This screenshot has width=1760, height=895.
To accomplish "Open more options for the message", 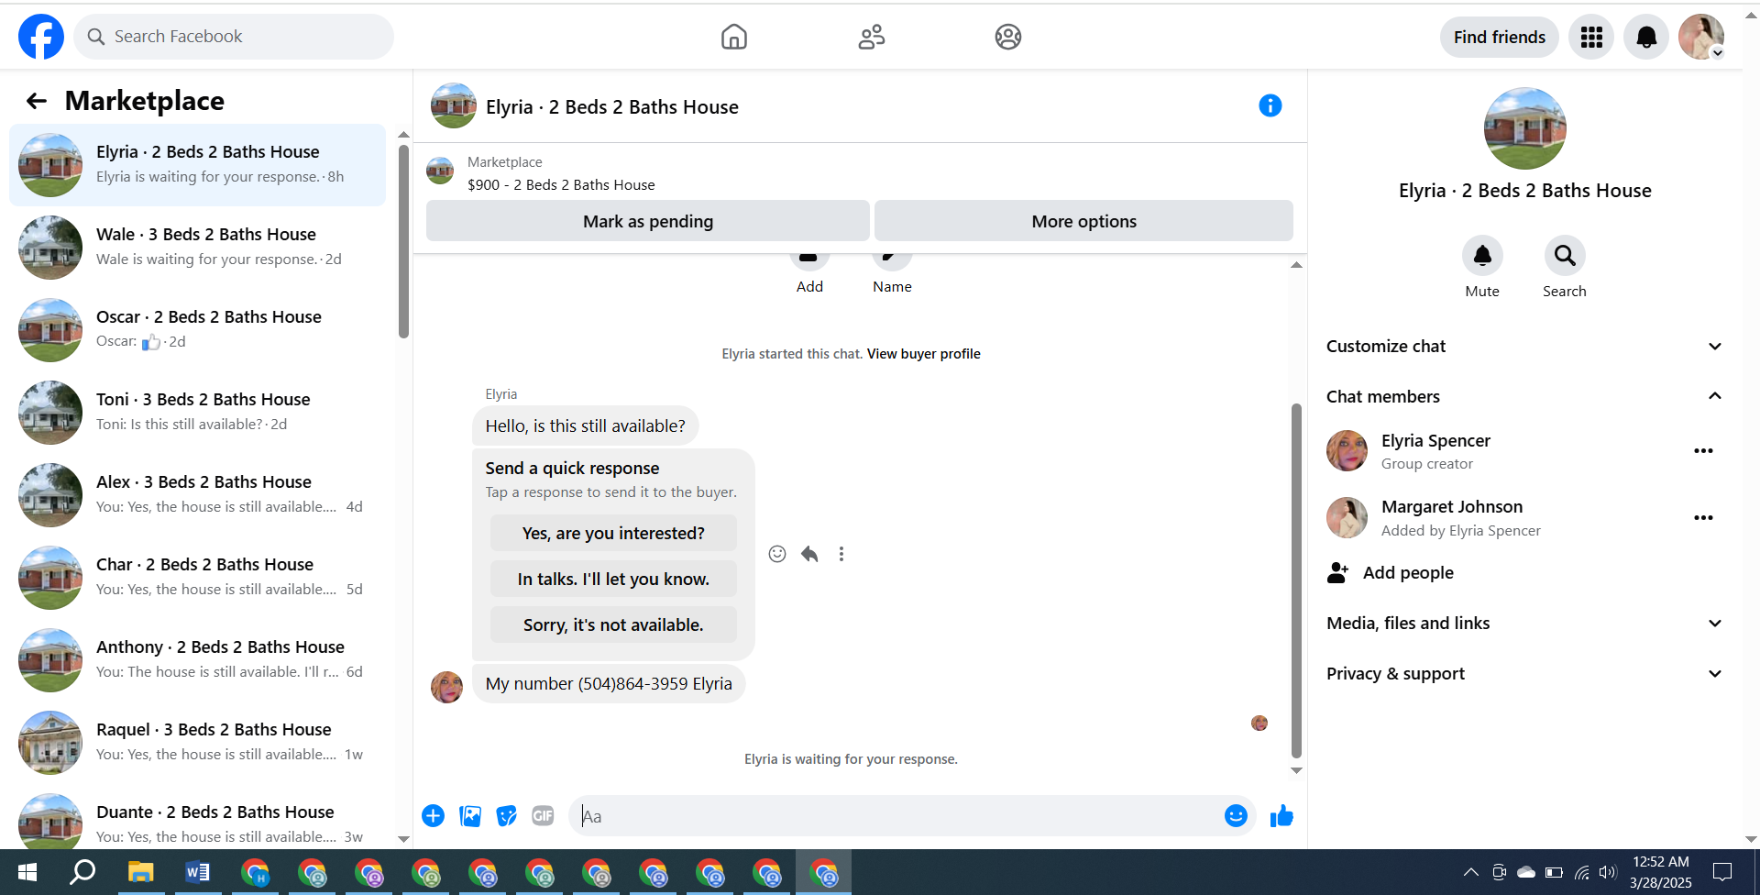I will 841,554.
